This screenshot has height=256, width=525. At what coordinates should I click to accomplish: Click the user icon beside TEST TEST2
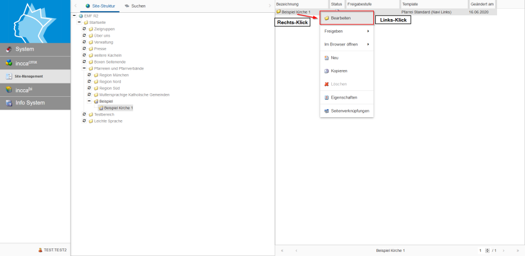click(40, 250)
